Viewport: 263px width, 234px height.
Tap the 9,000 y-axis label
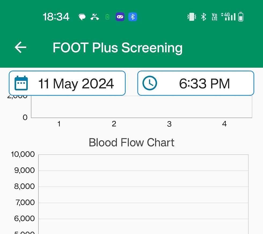point(24,170)
